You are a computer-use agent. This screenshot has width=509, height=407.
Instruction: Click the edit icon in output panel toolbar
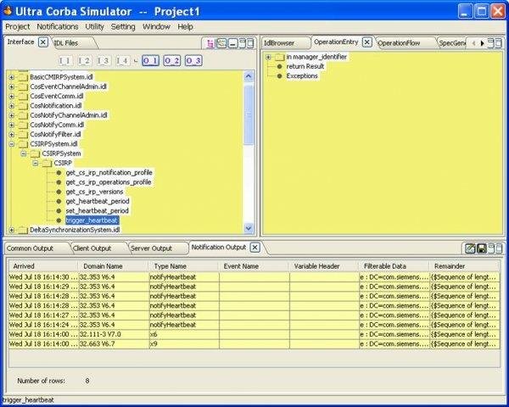pos(469,248)
